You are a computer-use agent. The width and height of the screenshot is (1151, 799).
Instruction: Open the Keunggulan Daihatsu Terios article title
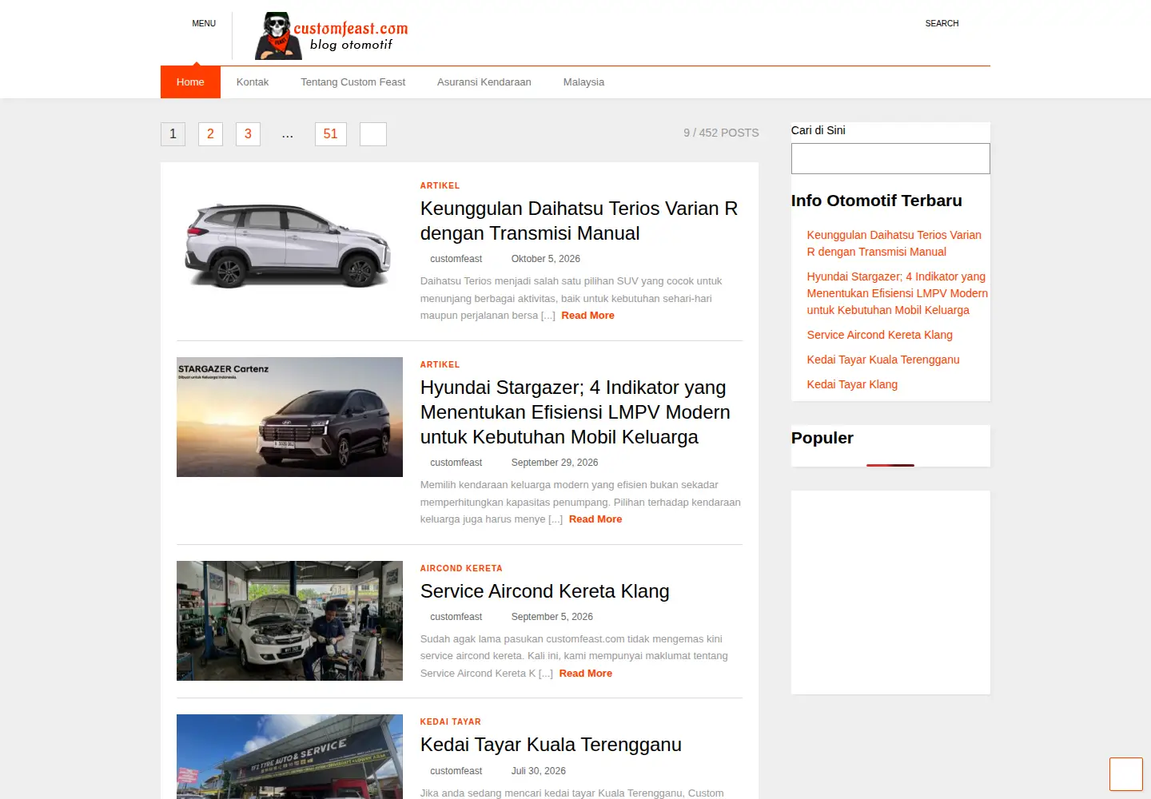click(x=579, y=221)
